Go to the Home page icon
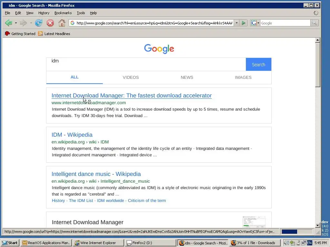This screenshot has height=247, width=330. click(62, 23)
